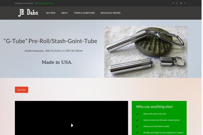Image resolution: width=203 pixels, height=135 pixels.
Task: Click the "G-Tube" Pre-Roll/Stash-Goint-Tube heading
Action: [50, 41]
